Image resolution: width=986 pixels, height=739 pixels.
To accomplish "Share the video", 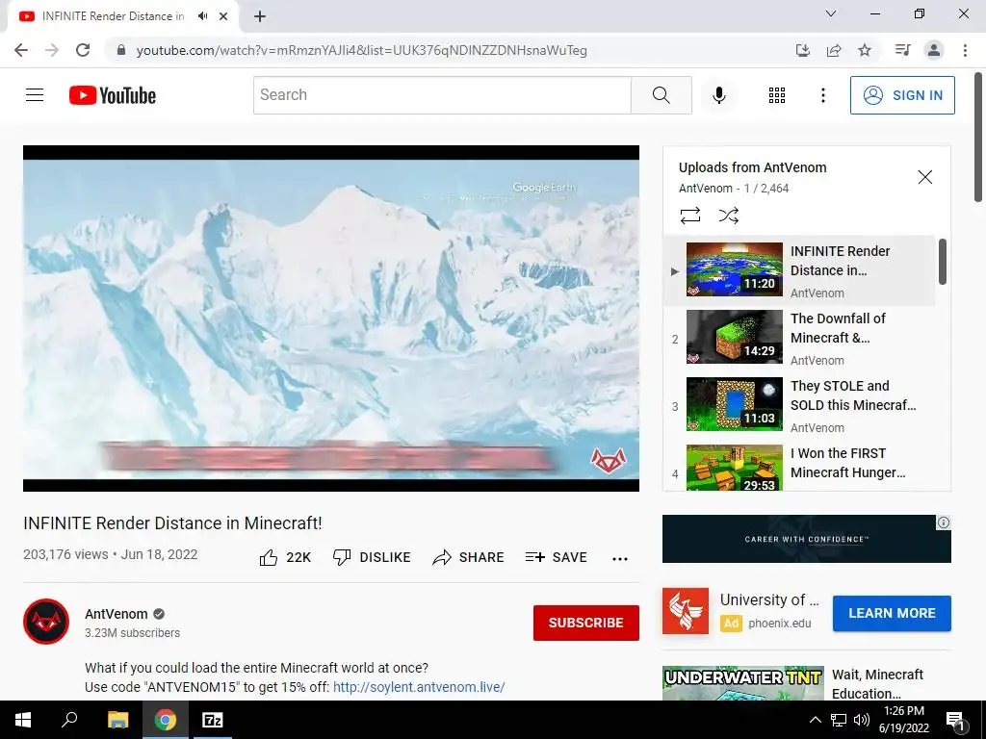I will coord(469,557).
